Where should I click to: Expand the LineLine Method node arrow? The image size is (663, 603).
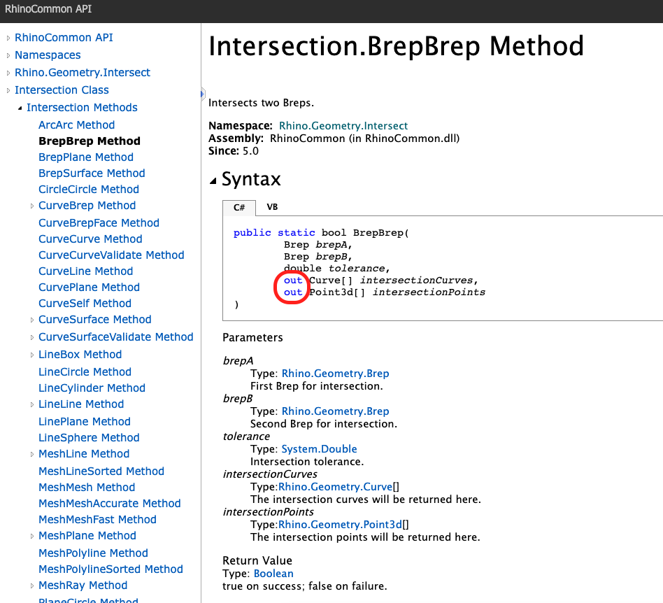click(31, 404)
